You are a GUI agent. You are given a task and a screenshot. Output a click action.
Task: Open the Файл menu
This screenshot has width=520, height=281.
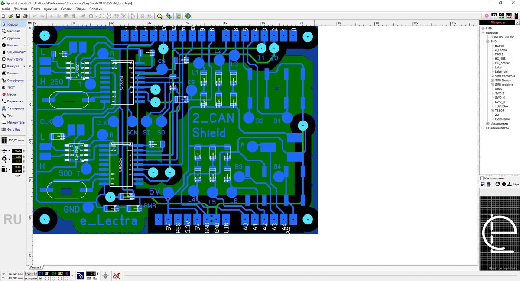6,9
